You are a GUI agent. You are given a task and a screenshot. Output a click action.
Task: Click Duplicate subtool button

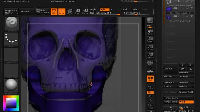pos(171,82)
